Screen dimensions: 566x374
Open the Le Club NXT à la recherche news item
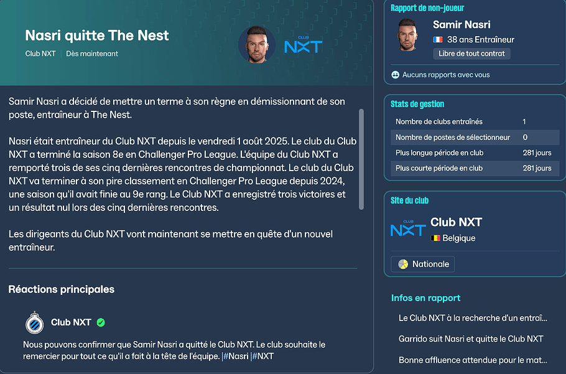[473, 318]
